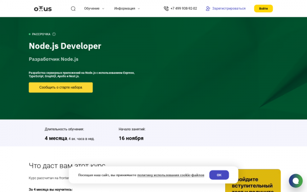The image size is (307, 192).
Task: Open the Обучение chevron arrow
Action: (x=103, y=9)
